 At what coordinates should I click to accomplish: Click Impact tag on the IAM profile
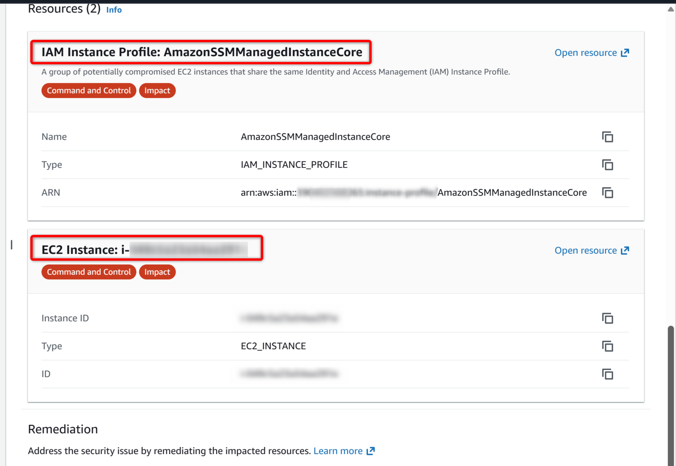point(157,90)
